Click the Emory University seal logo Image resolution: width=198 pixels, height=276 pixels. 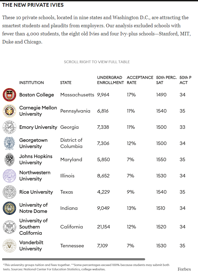(x=9, y=127)
